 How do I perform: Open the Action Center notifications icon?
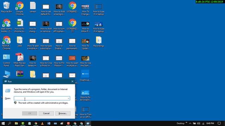pyautogui.click(x=219, y=123)
